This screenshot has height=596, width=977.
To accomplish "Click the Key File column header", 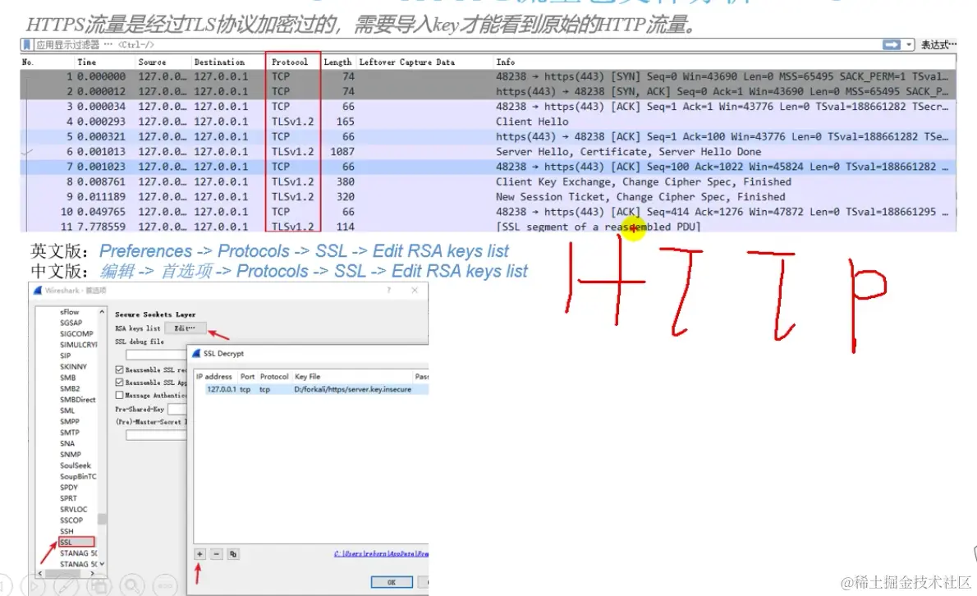I will pos(307,376).
